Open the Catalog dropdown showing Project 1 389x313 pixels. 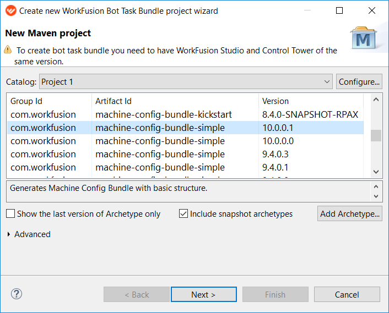click(x=186, y=81)
